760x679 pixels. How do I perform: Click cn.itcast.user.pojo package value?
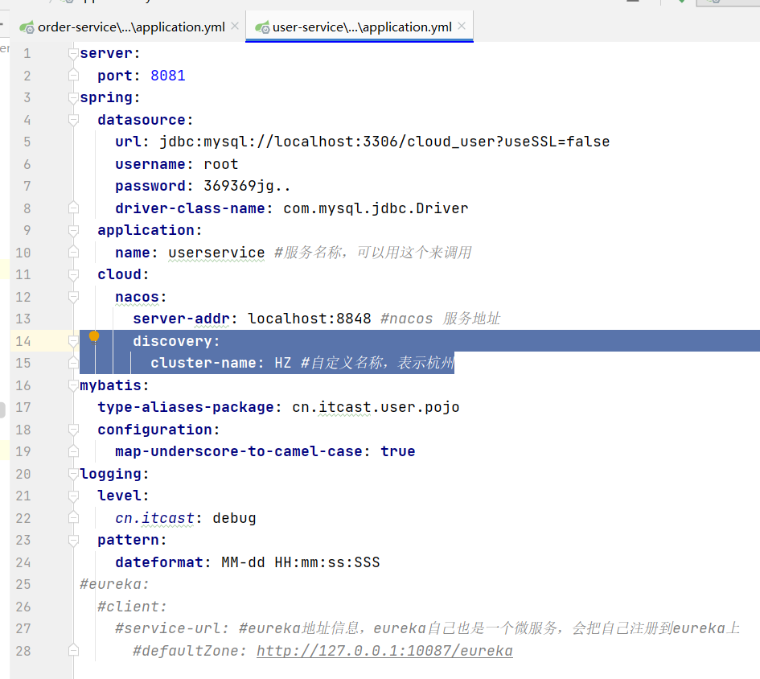[376, 407]
